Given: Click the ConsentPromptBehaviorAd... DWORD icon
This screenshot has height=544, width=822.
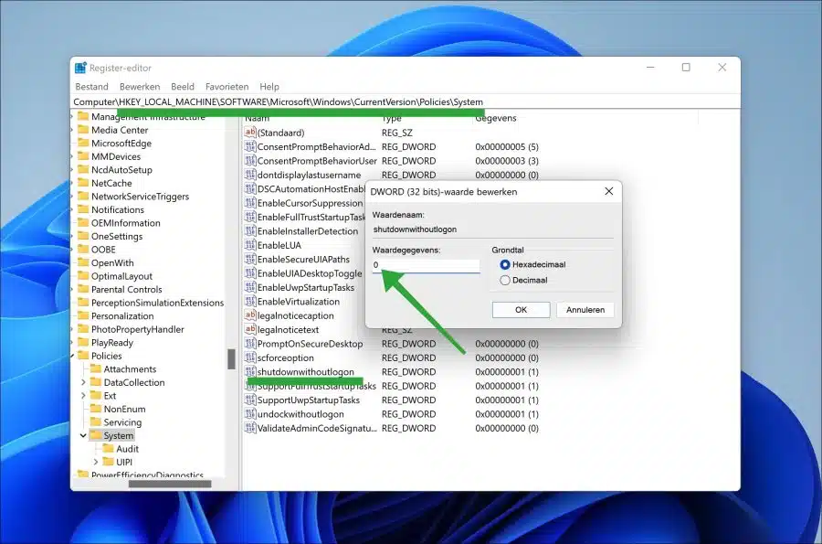Looking at the screenshot, I should [250, 146].
